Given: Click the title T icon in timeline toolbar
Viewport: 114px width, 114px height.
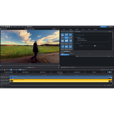Looking at the screenshot, I should click(6, 70).
